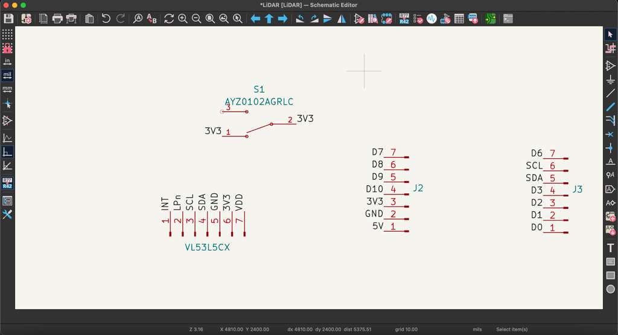Screen dimensions: 618x335
Task: Select the J2 connector label
Action: coord(418,188)
